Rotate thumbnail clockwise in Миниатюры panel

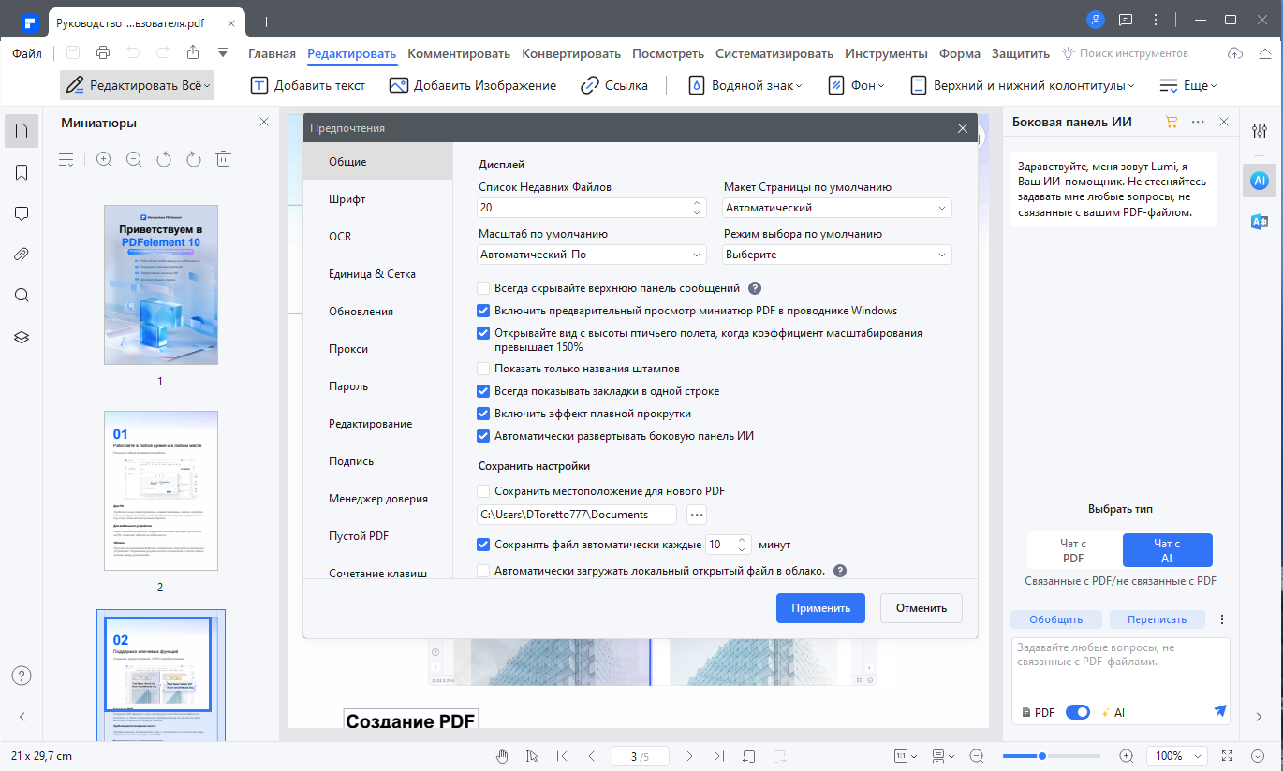click(x=194, y=160)
